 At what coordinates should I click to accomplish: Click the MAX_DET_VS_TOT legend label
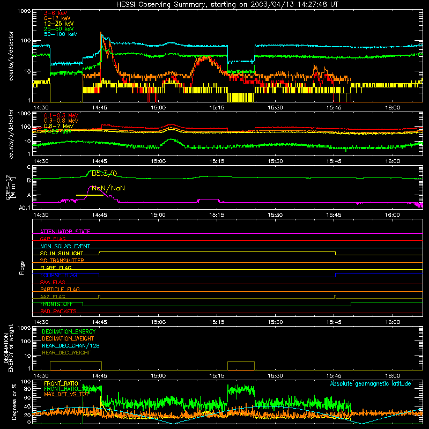coord(66,394)
